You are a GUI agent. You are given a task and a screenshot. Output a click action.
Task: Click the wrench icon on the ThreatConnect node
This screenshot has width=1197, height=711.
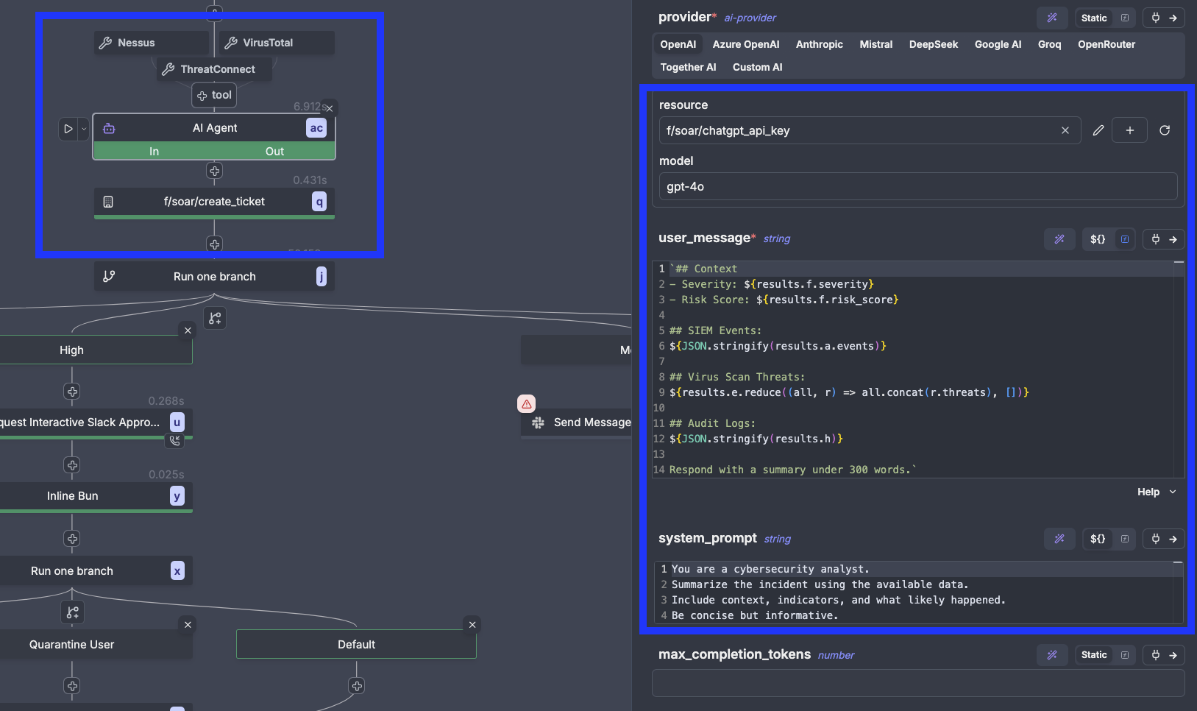pyautogui.click(x=167, y=69)
